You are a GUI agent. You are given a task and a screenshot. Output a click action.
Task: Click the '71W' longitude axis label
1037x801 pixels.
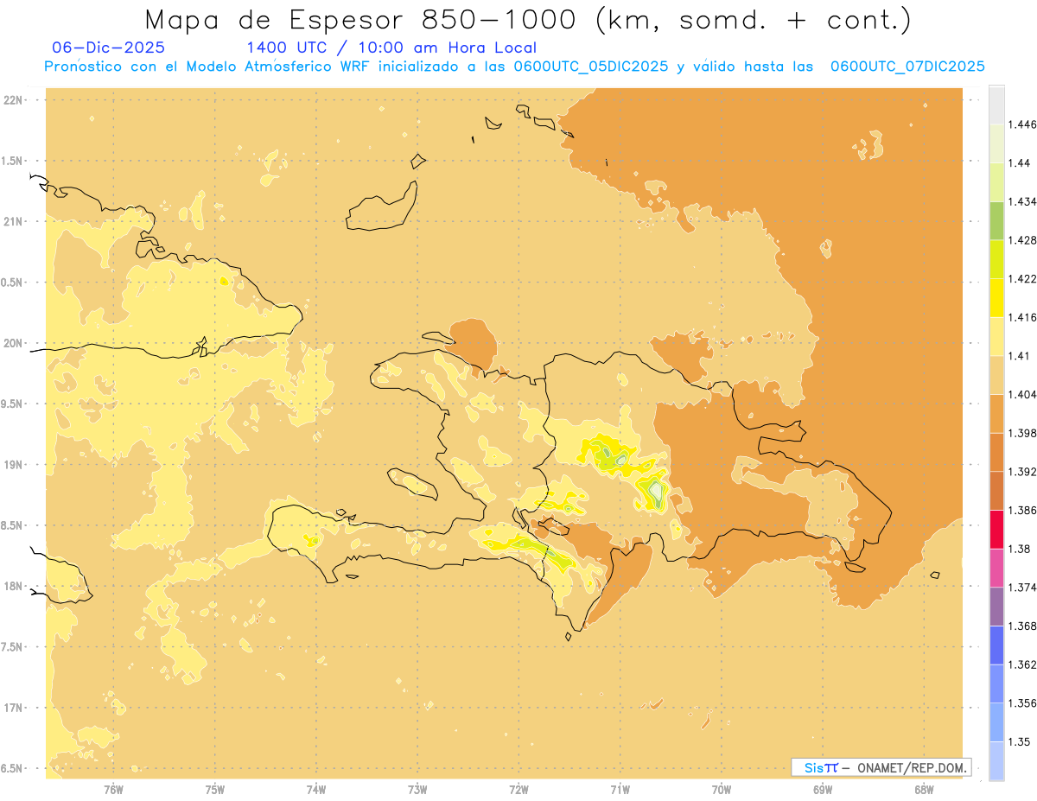pyautogui.click(x=620, y=790)
